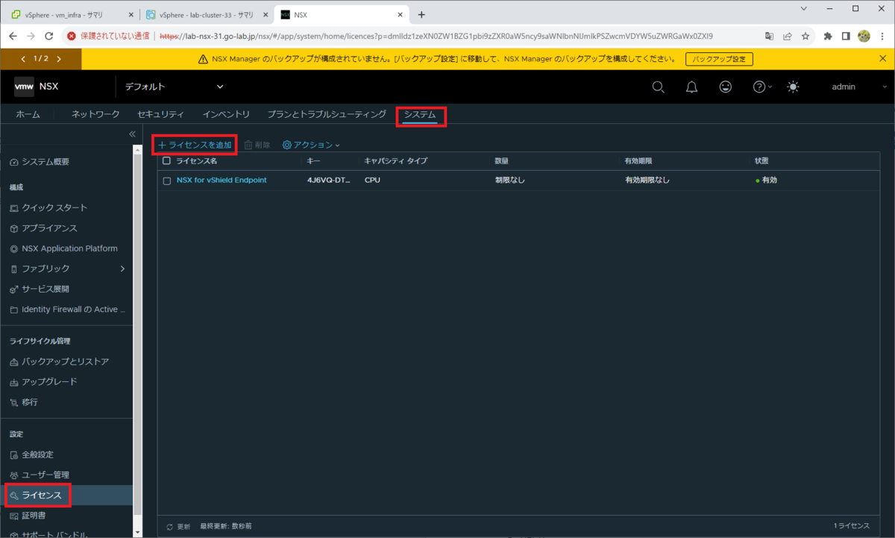The width and height of the screenshot is (895, 538).
Task: Bookmark this page with the star icon
Action: click(805, 35)
